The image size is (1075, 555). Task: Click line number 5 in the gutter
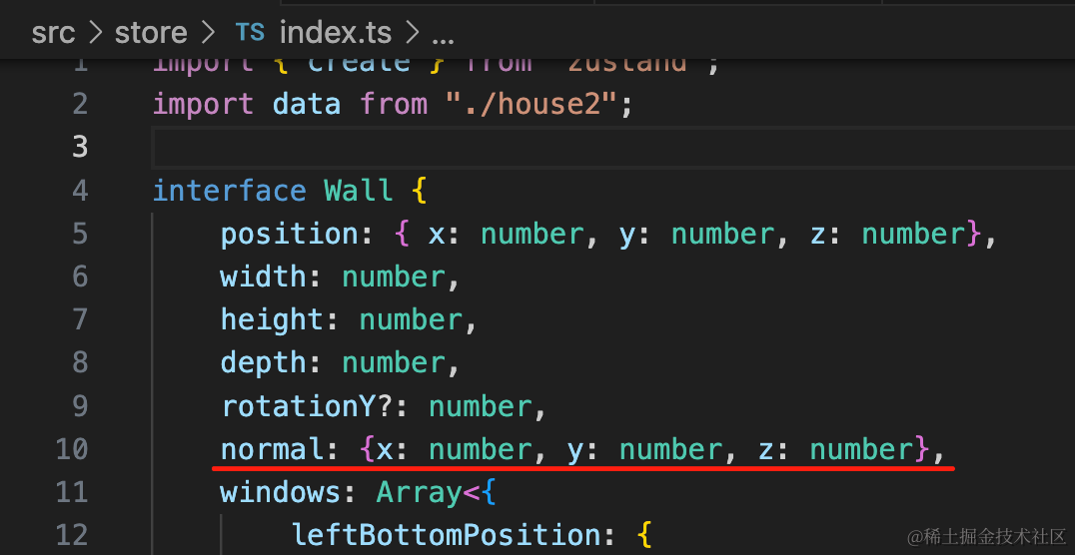click(x=80, y=234)
